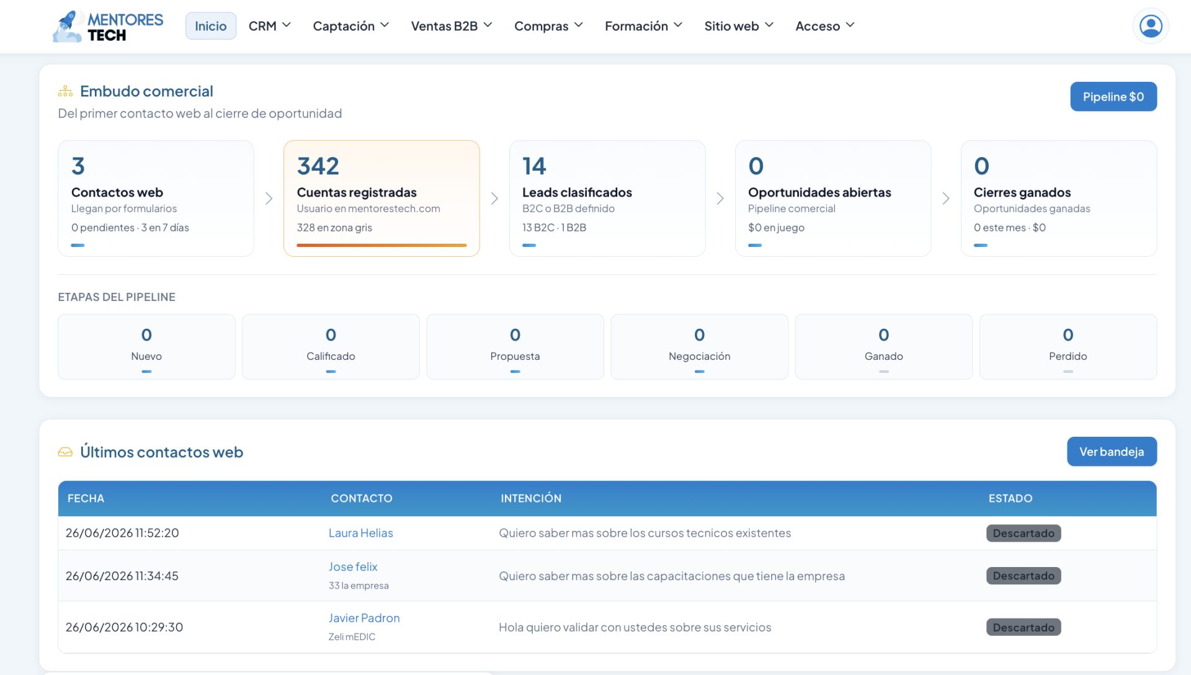Screen dimensions: 1191x675
Task: Select the Cuentas registradas funnel card
Action: (381, 199)
